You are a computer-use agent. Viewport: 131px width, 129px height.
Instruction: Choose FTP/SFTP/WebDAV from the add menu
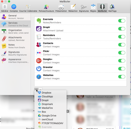[x=50, y=123]
